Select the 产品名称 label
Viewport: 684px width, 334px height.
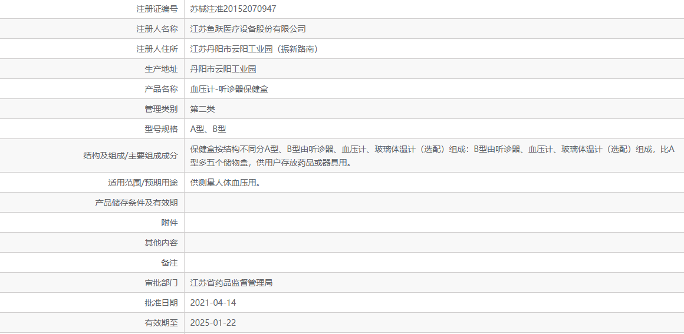tap(162, 89)
